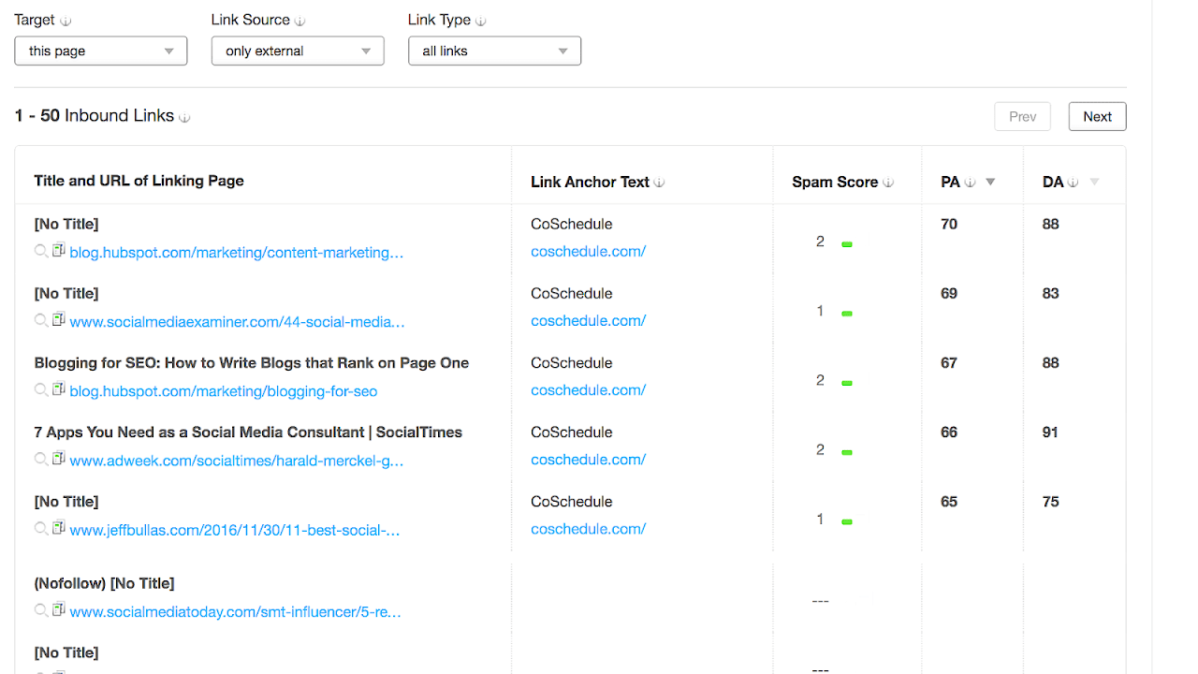Select the magnifier icon beside the hubspot content-marketing URL
This screenshot has width=1198, height=674.
coord(41,252)
